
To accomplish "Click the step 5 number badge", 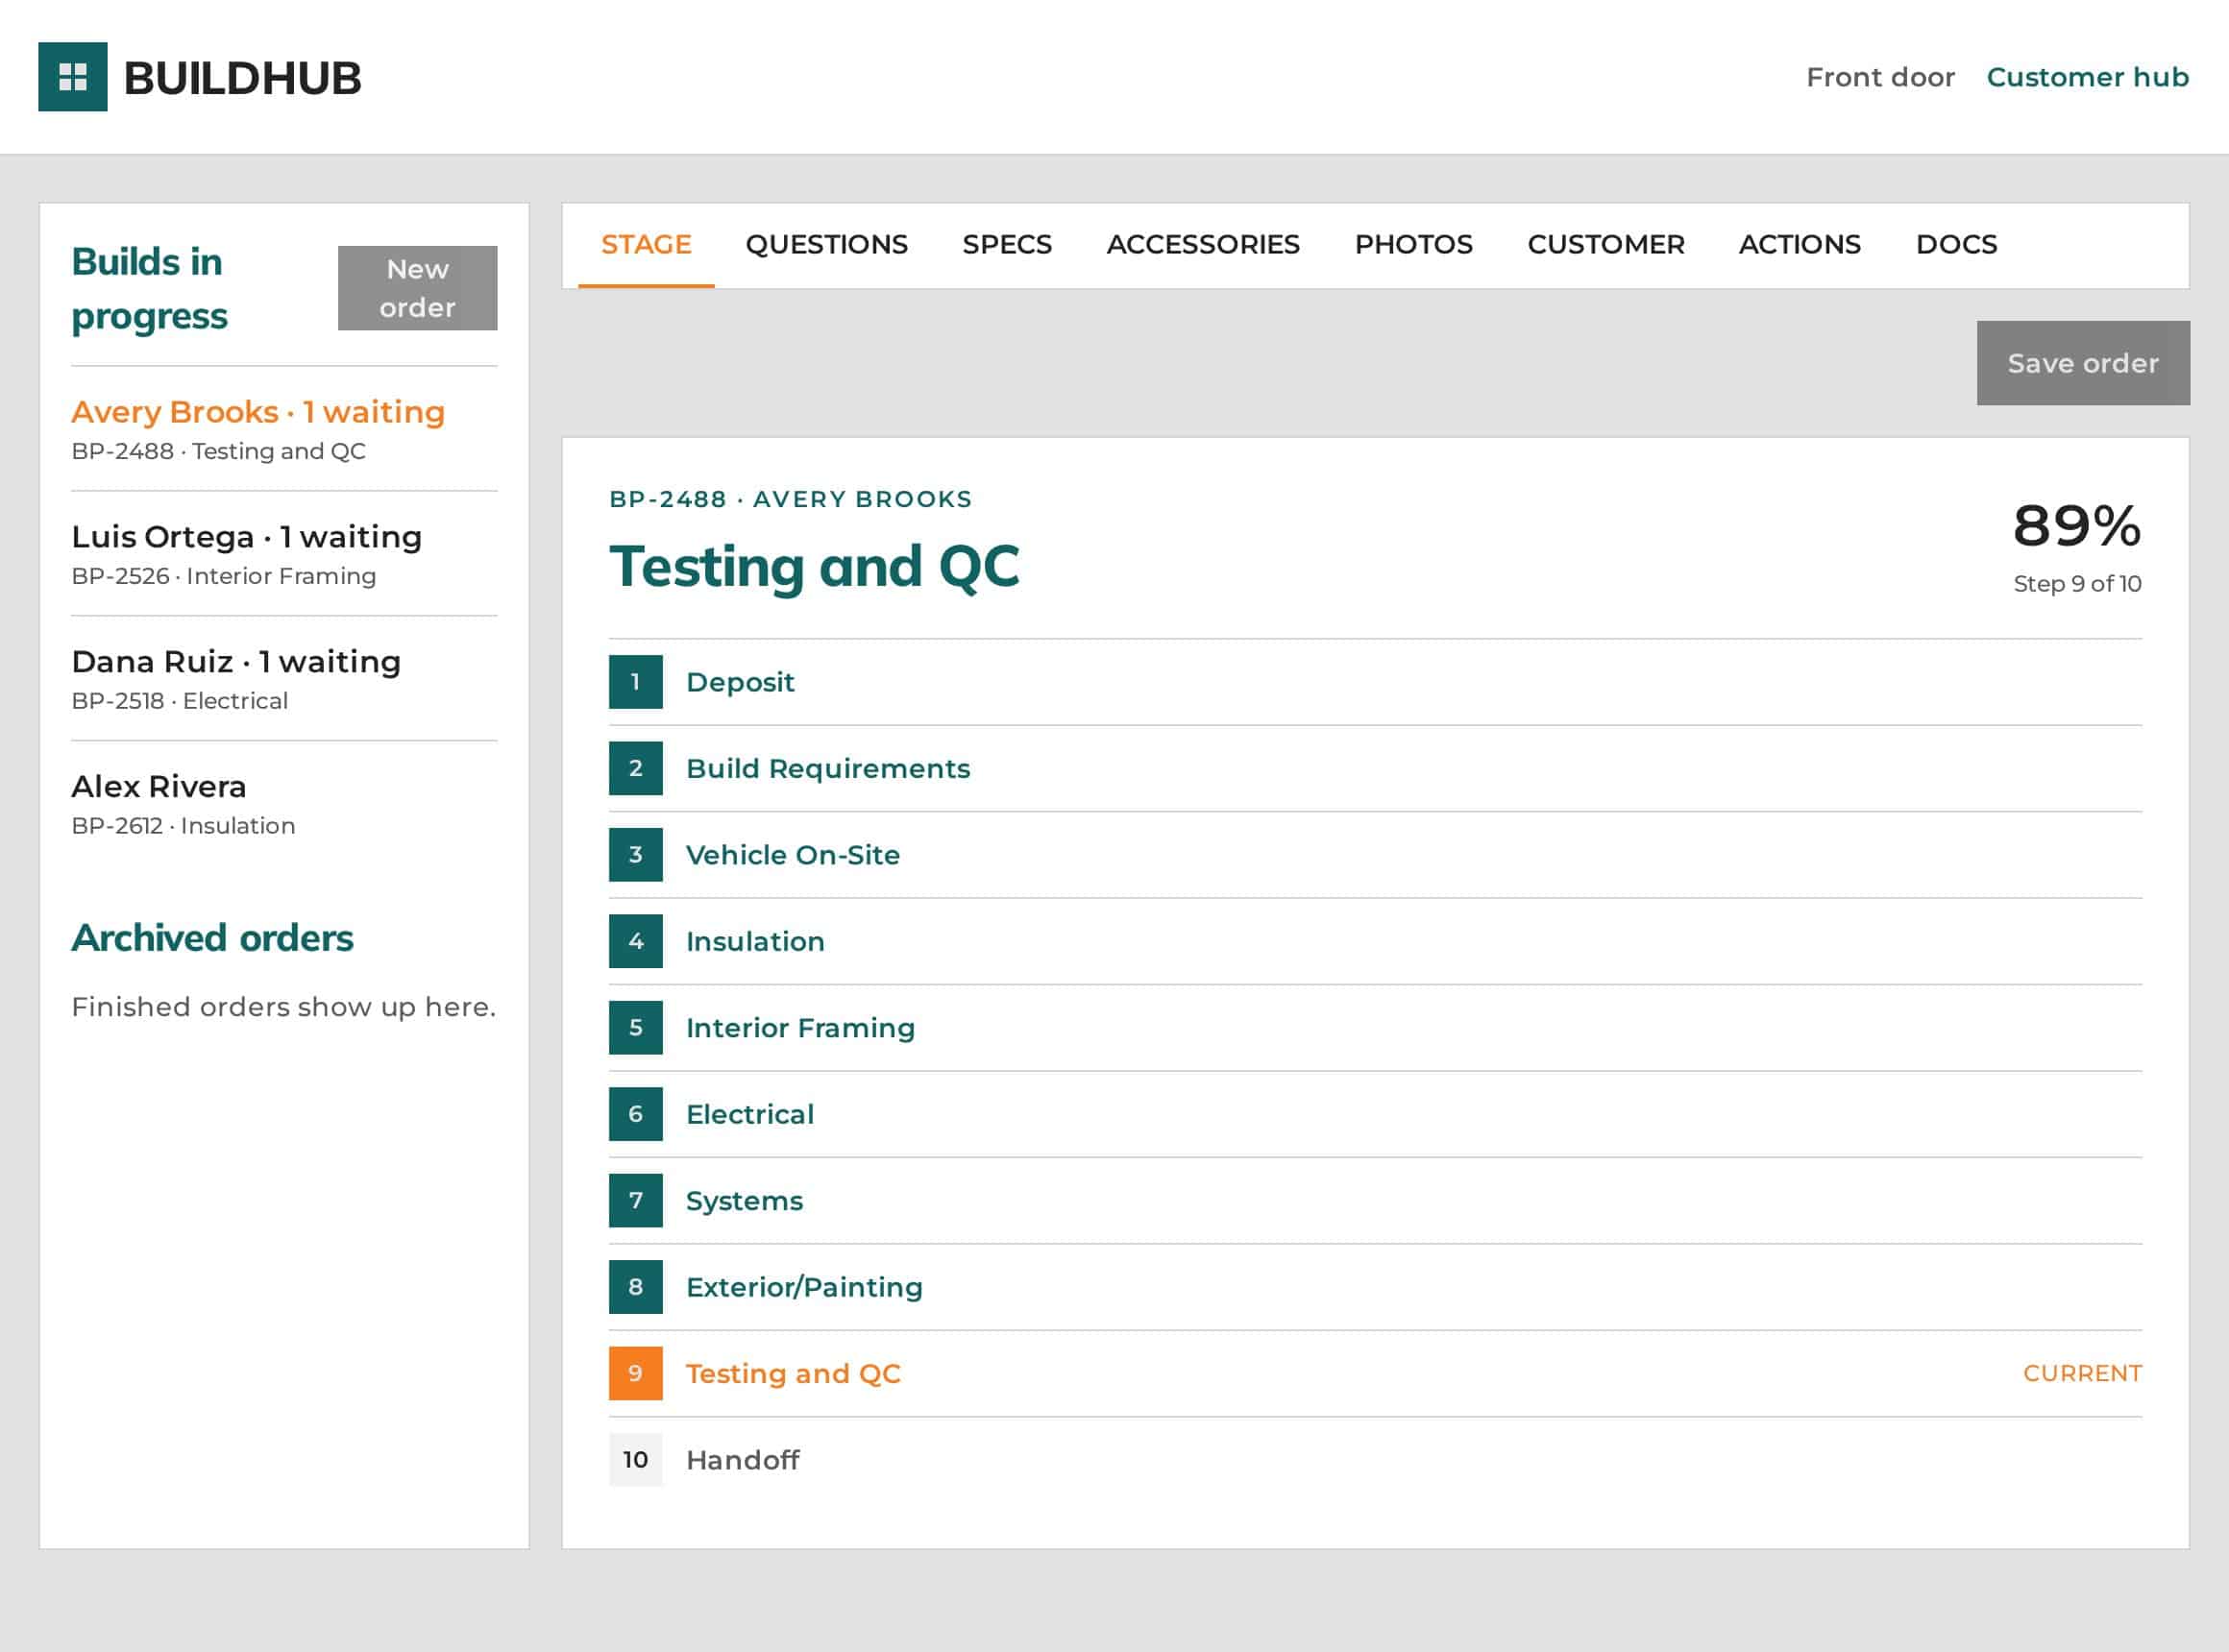I will (x=635, y=1028).
